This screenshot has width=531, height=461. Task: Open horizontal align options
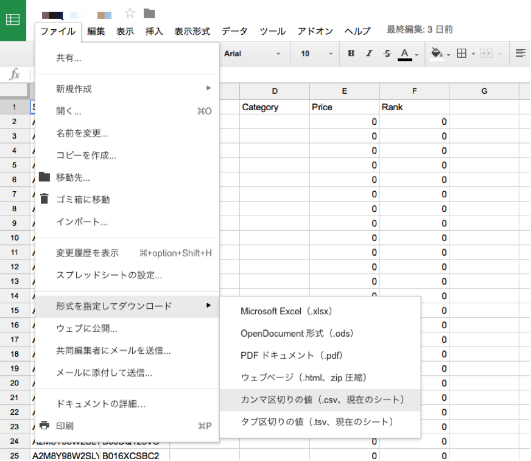[520, 54]
